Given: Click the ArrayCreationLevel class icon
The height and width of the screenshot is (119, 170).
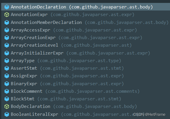Looking at the screenshot, I should coord(7,45).
